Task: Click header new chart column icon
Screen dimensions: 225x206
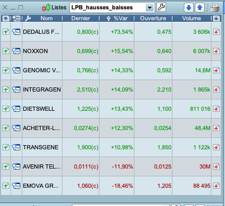Action: (x=17, y=18)
